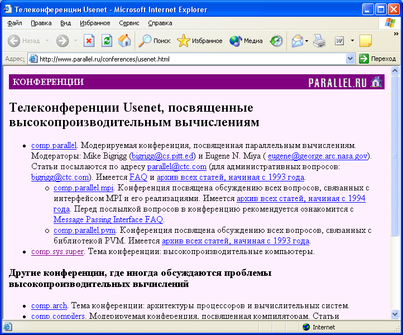The height and width of the screenshot is (335, 403).
Task: Click the eugene@george.arc.nasa.gov link
Action: pos(318,156)
